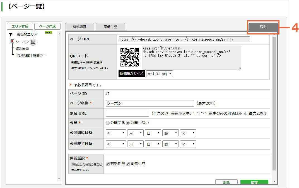Screen dimensions: 299x188
Task: Click the (最大20桁) hint text
Action: tap(206, 103)
